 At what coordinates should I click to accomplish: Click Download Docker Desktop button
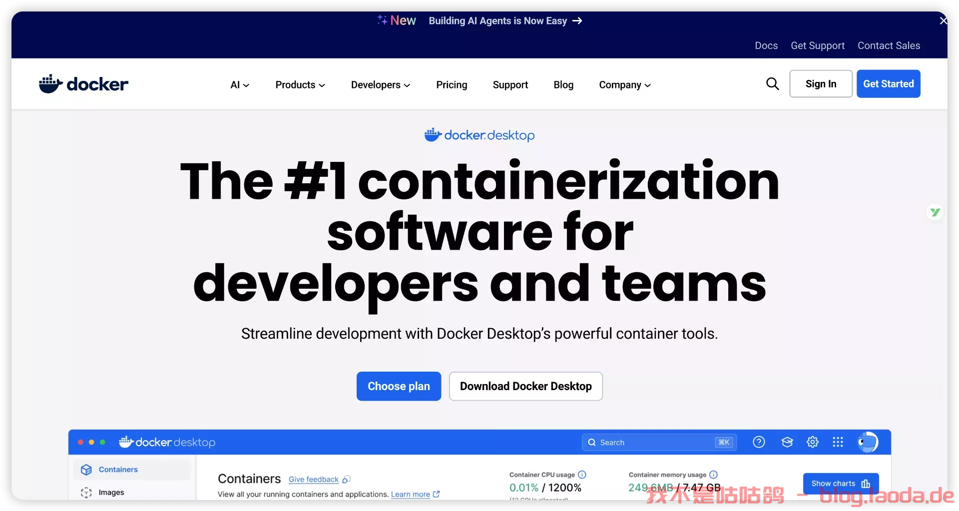point(525,386)
